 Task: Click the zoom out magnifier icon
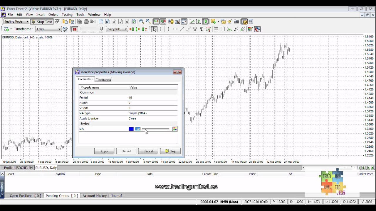pyautogui.click(x=148, y=21)
